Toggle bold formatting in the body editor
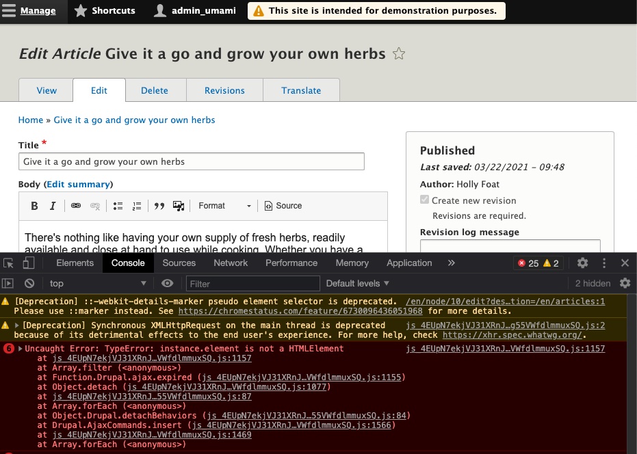The image size is (637, 454). pos(34,206)
